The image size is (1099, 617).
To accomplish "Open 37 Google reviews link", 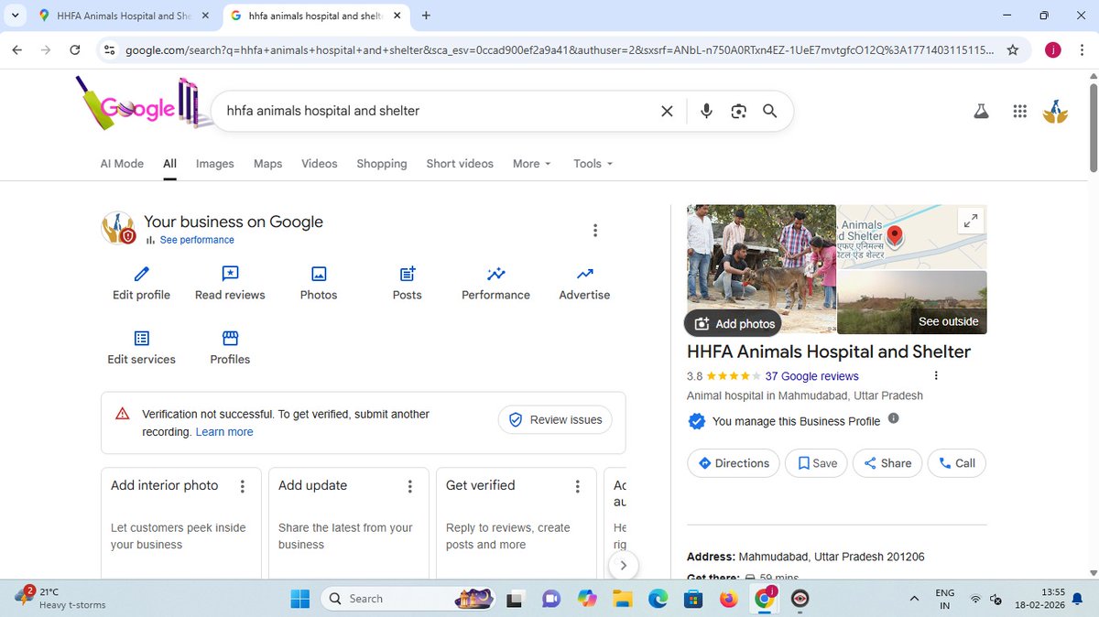I will click(811, 376).
